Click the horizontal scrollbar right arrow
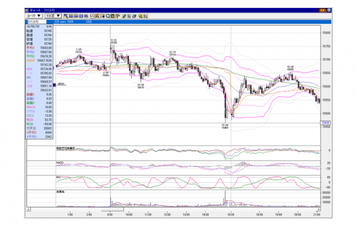Viewport: 356px width, 225px height. [x=318, y=209]
